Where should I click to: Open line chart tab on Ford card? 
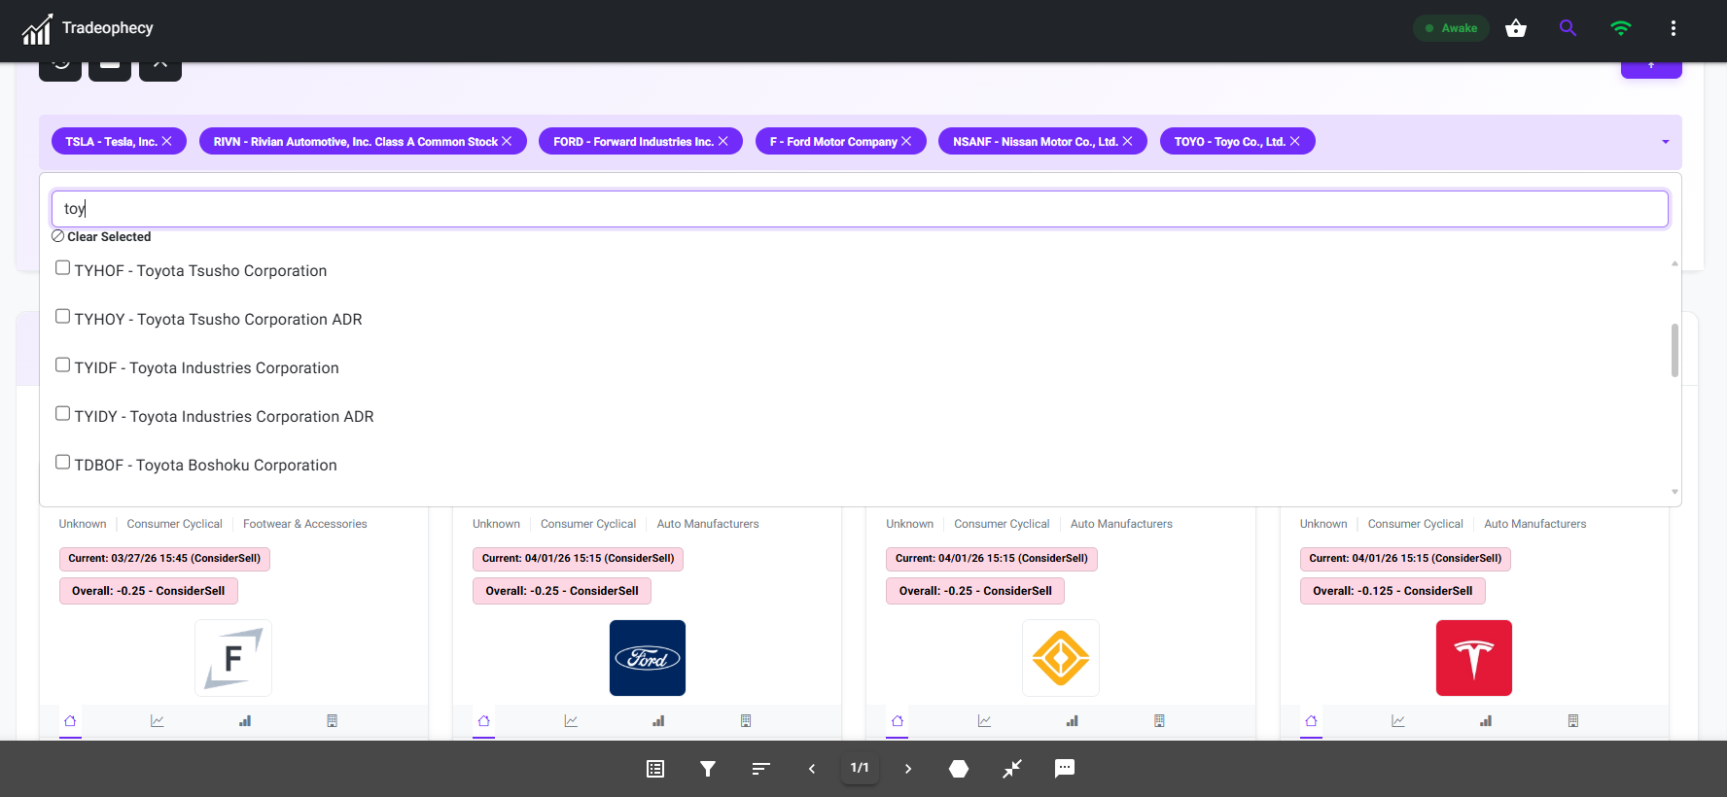571,721
